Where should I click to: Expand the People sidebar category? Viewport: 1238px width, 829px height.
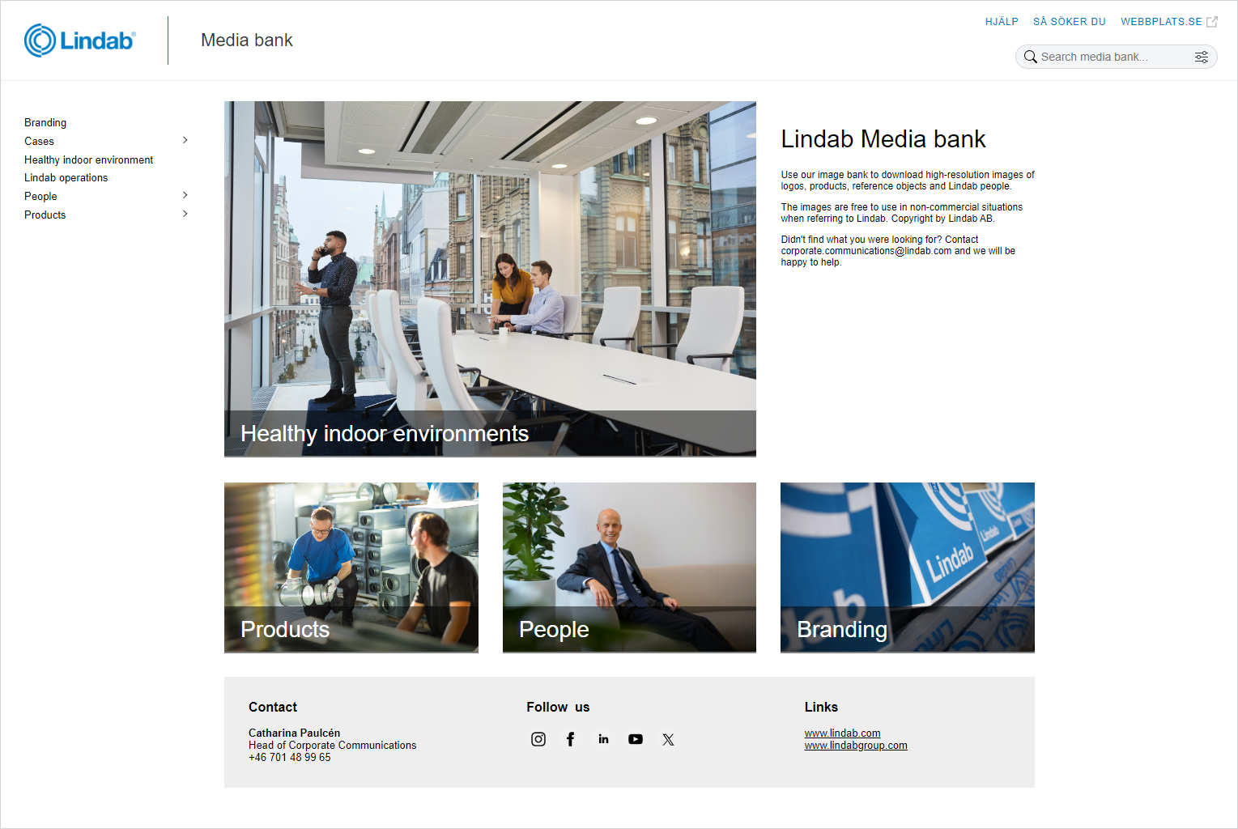point(185,195)
